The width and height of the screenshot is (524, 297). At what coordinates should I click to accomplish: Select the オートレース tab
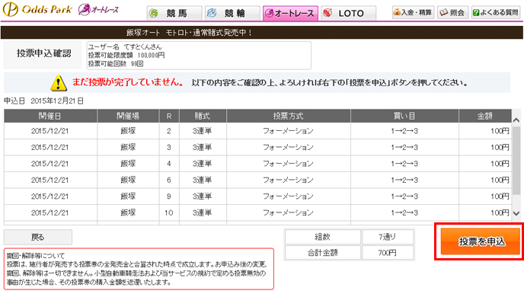coord(290,14)
